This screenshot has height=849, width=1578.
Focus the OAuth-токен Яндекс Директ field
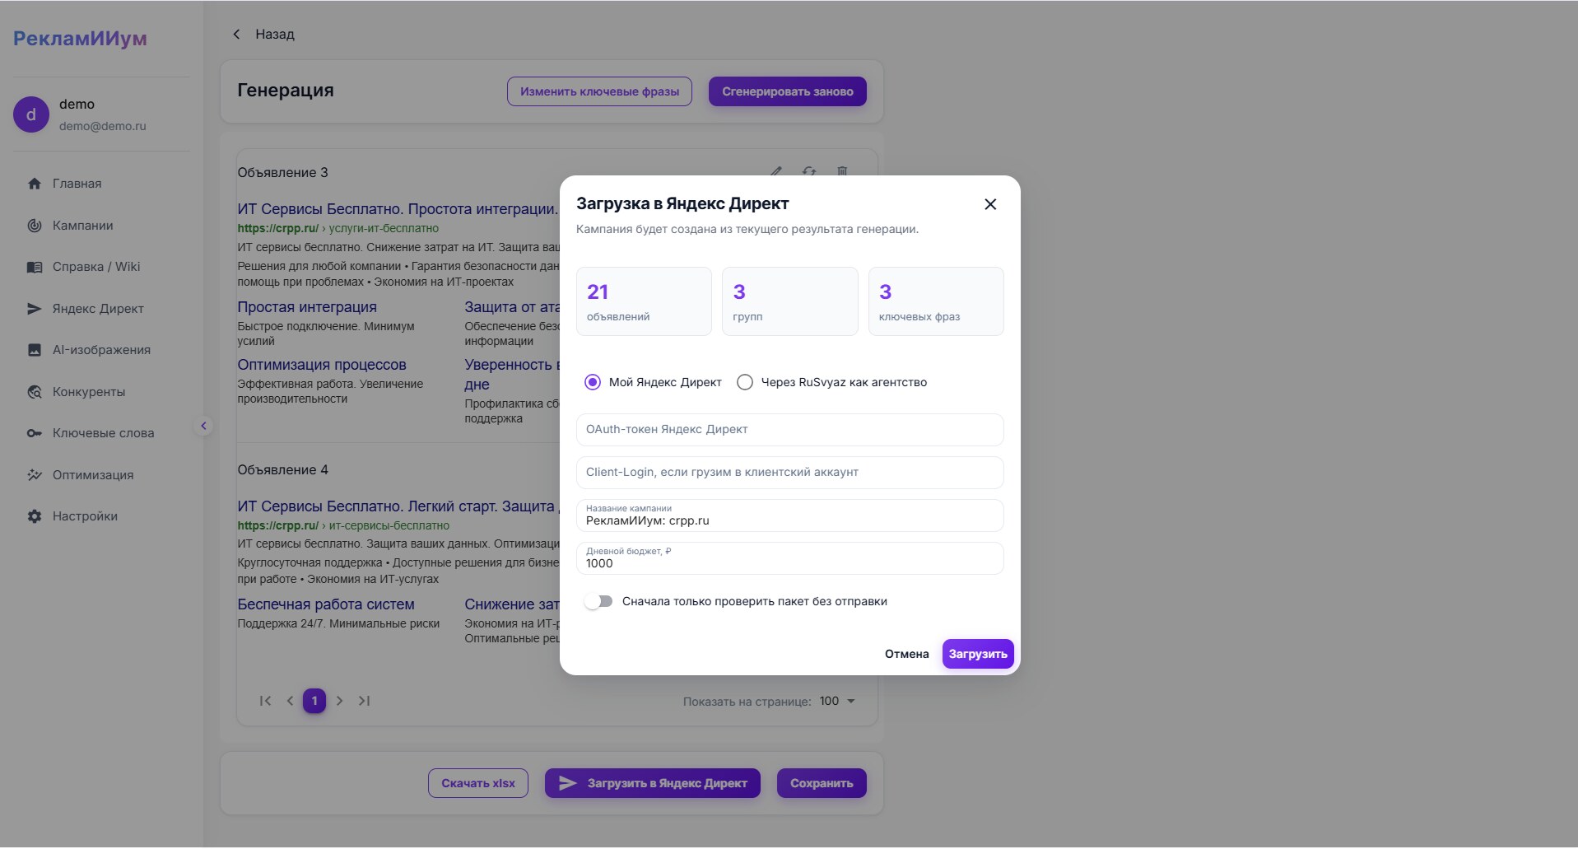790,430
